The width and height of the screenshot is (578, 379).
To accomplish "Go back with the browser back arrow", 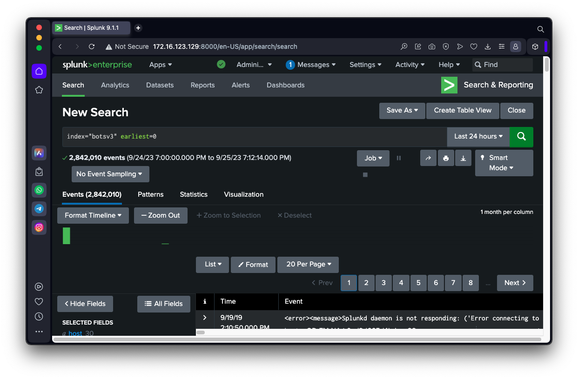I will (x=60, y=47).
